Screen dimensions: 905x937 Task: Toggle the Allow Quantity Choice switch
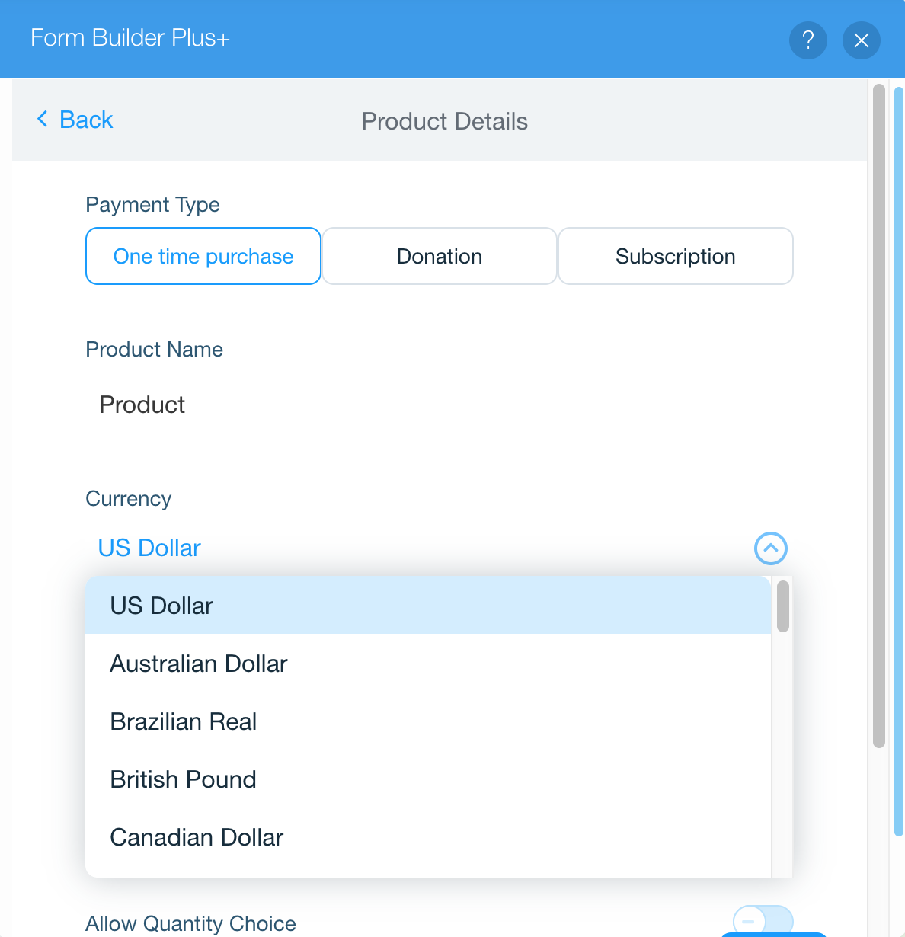763,920
